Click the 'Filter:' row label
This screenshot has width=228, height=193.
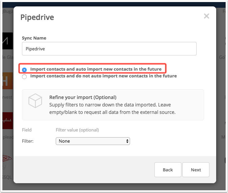click(x=28, y=141)
